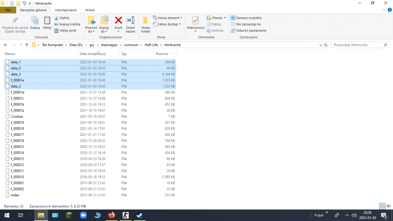Sort by Data modyfikacji column
The height and width of the screenshot is (221, 393).
(x=99, y=53)
